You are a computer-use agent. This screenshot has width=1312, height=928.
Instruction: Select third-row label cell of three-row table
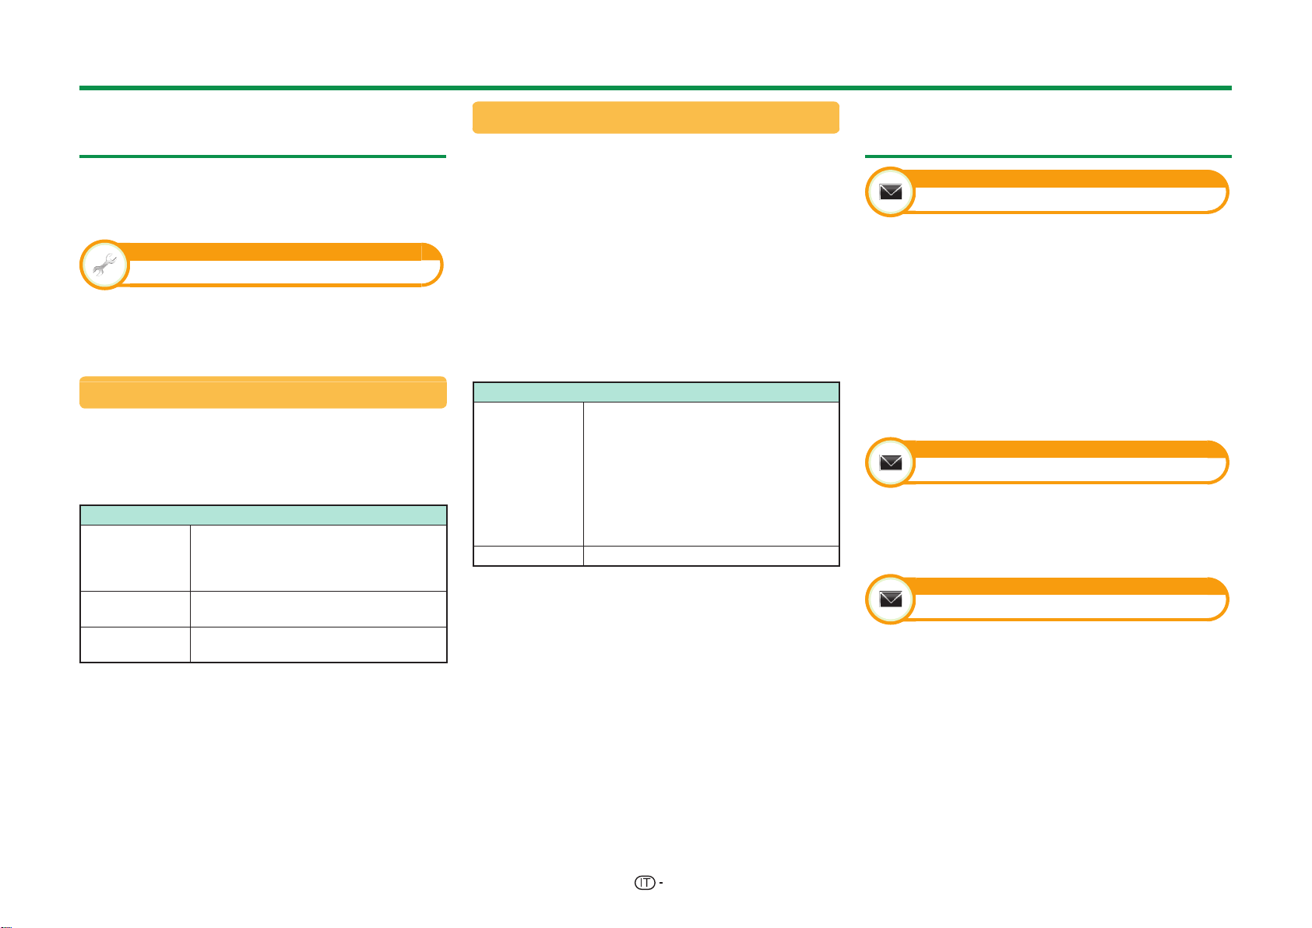[x=135, y=645]
